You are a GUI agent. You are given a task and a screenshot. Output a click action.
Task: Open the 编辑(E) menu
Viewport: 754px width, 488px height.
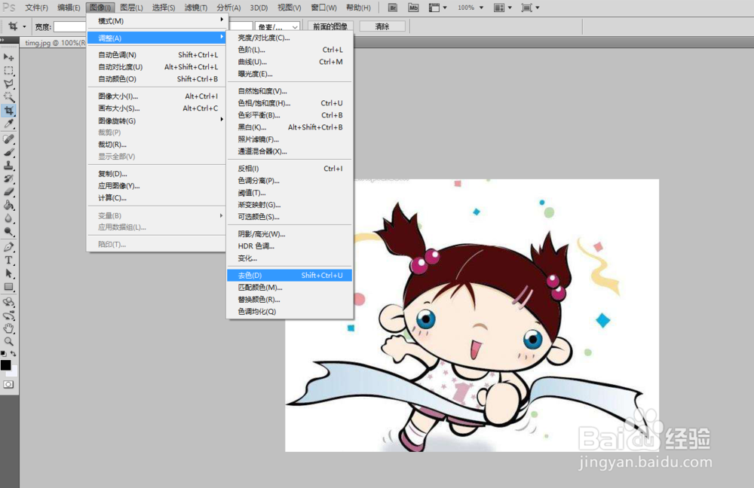pos(69,8)
